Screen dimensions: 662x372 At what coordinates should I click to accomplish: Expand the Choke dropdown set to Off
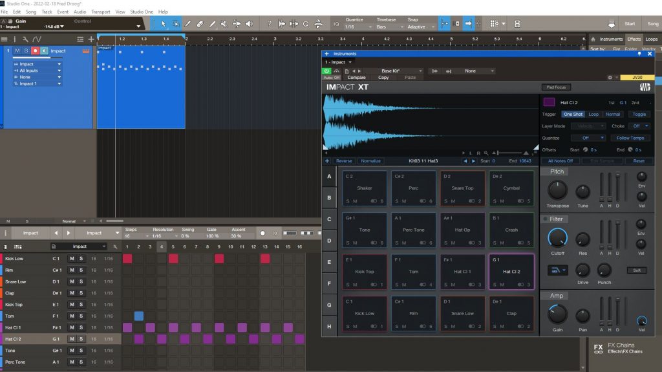[638, 126]
